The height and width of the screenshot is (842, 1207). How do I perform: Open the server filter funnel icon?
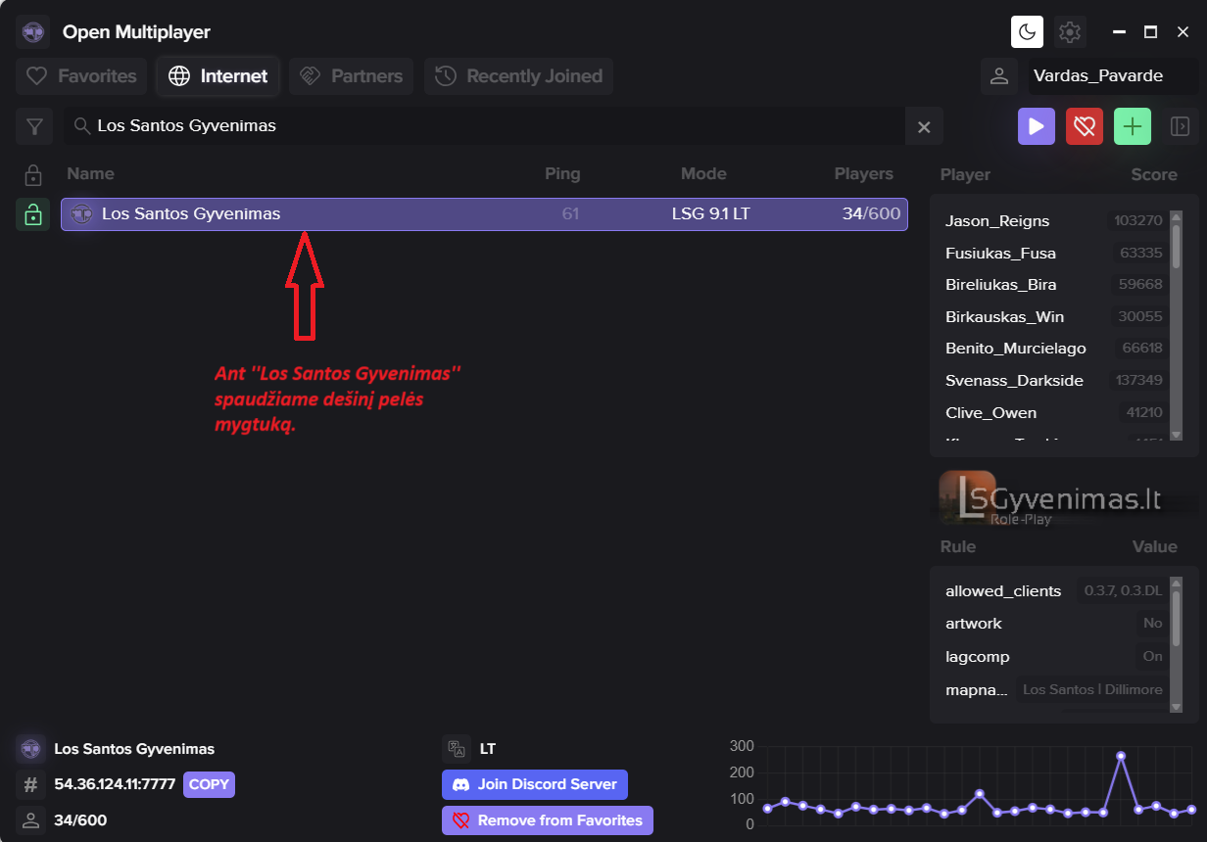[x=34, y=126]
